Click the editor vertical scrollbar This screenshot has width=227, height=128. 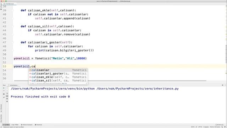(226, 54)
